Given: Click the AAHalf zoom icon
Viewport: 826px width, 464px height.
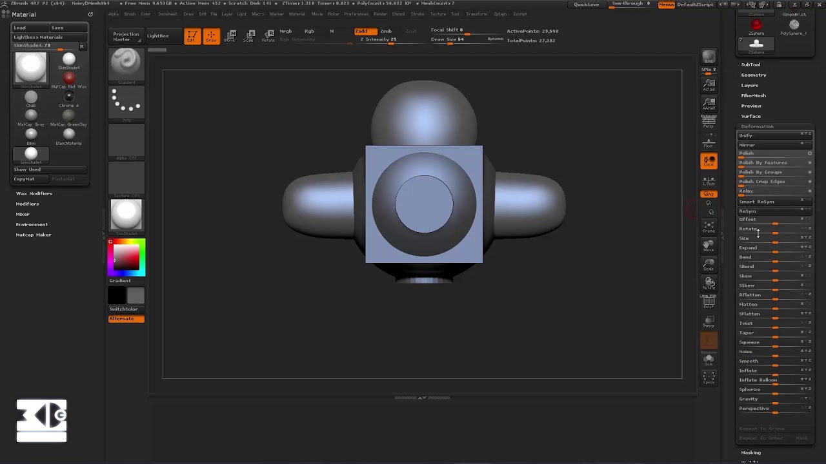Looking at the screenshot, I should point(709,104).
